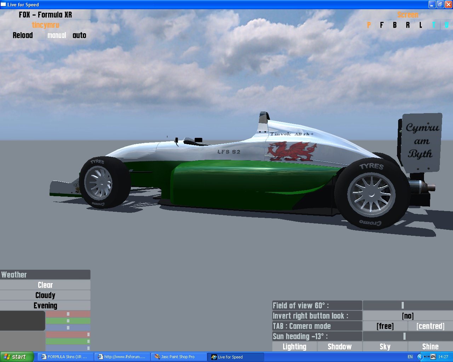Adjust the Sun heading slider

[408, 336]
